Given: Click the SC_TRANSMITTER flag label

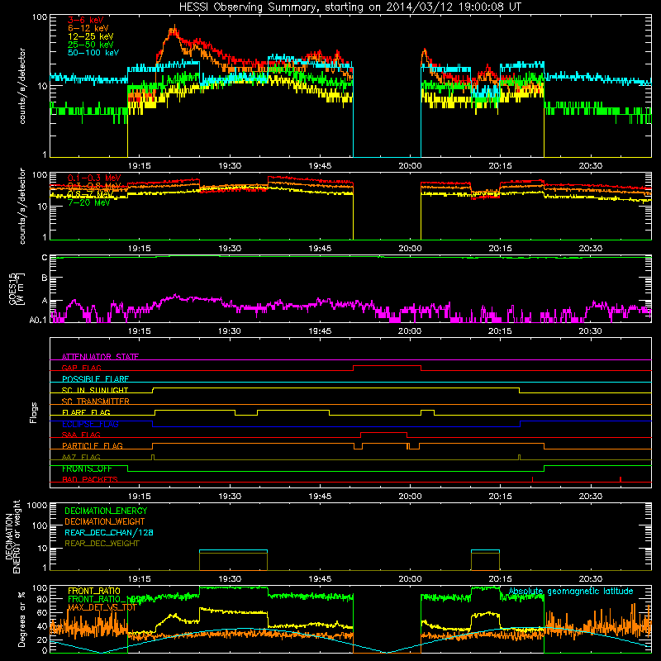Looking at the screenshot, I should (96, 402).
